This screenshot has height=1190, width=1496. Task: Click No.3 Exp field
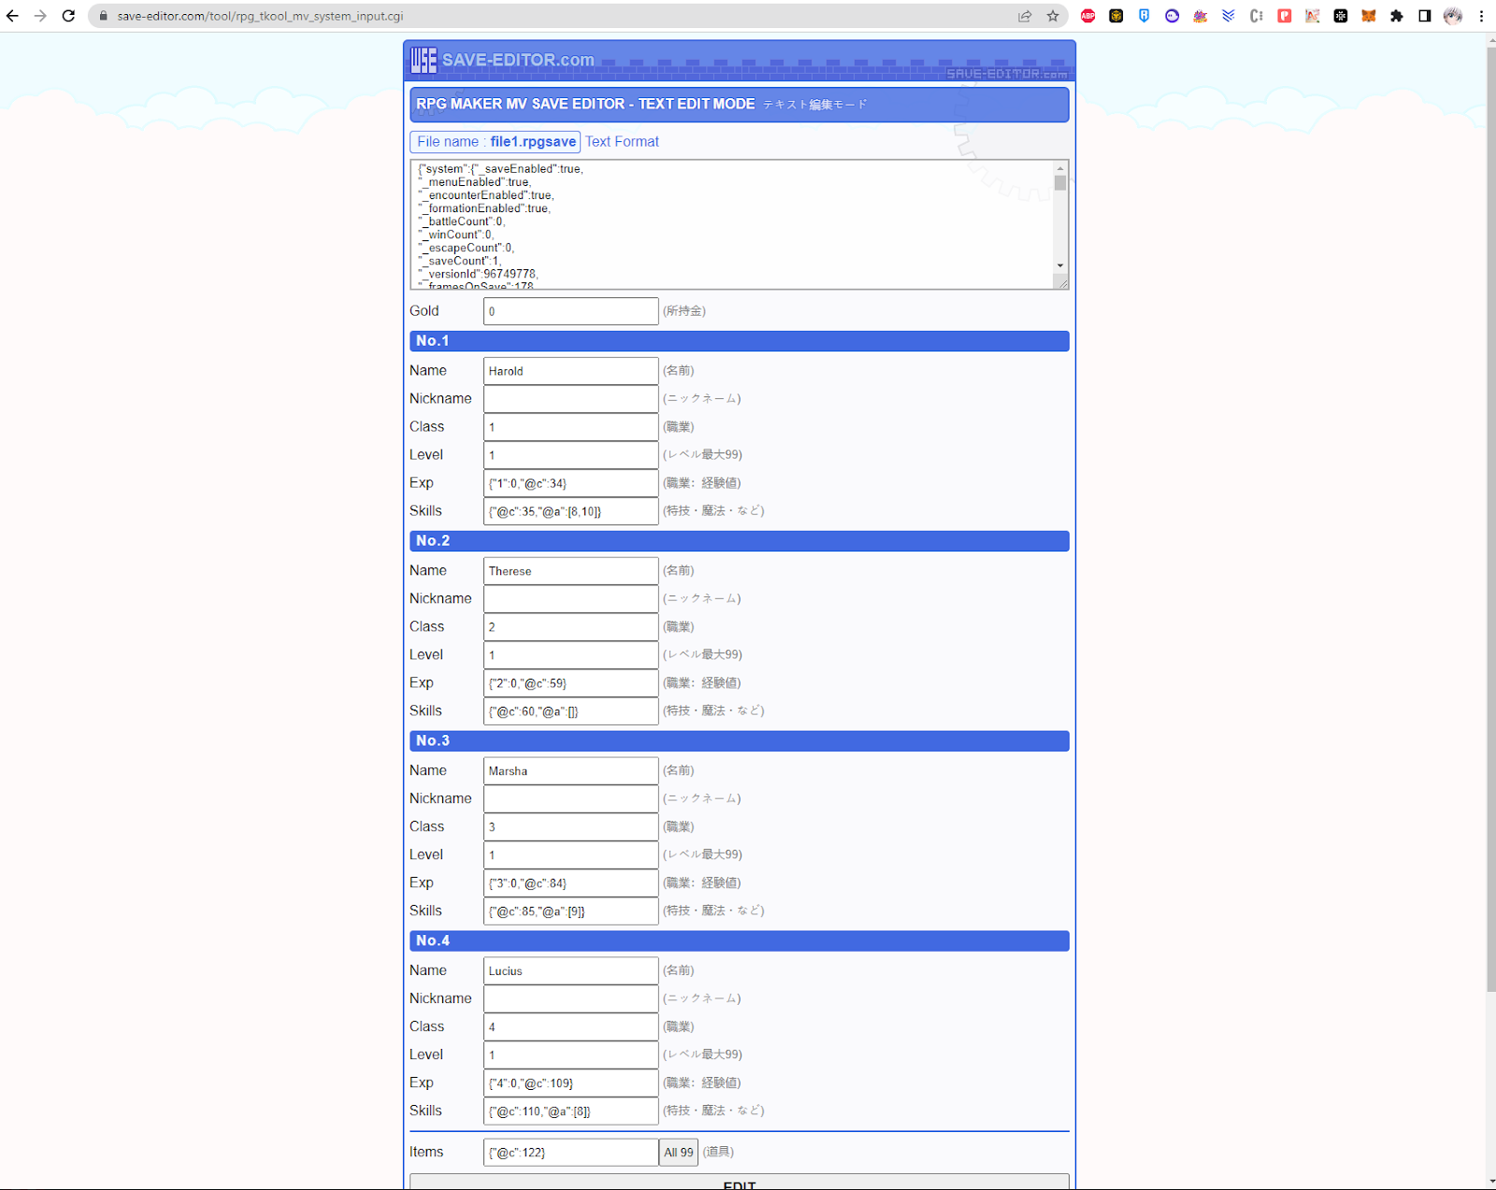570,883
